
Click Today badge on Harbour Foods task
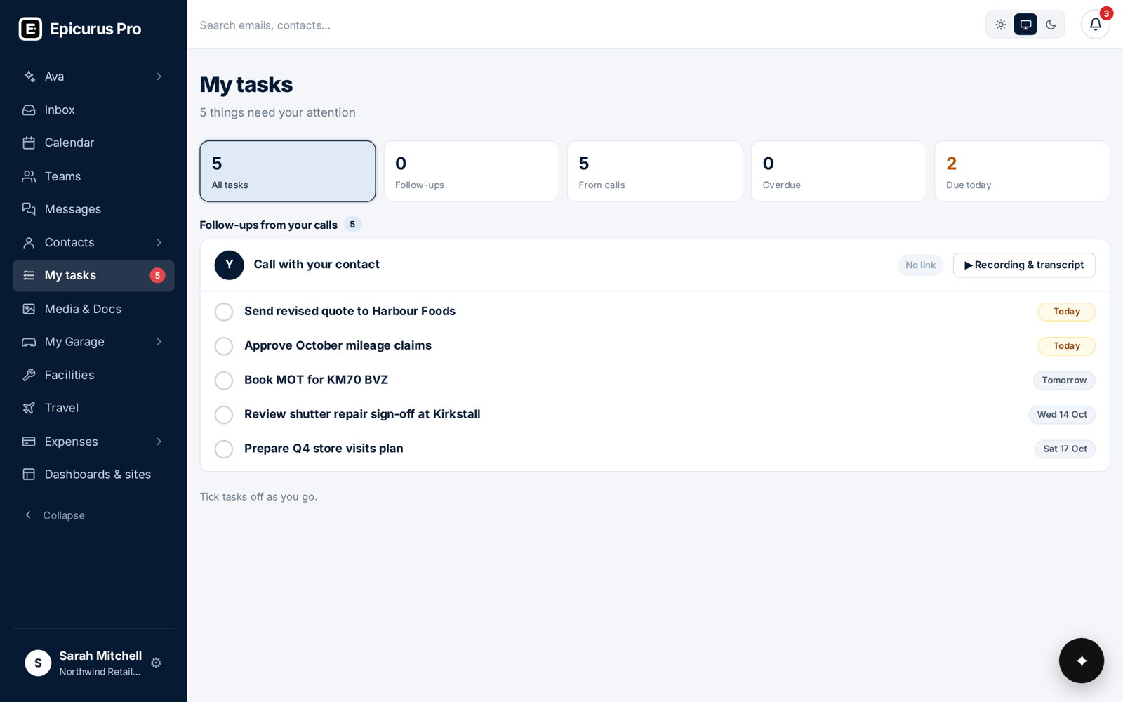pos(1066,312)
